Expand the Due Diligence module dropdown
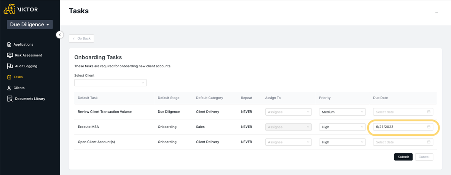The width and height of the screenshot is (451, 175). [x=30, y=25]
